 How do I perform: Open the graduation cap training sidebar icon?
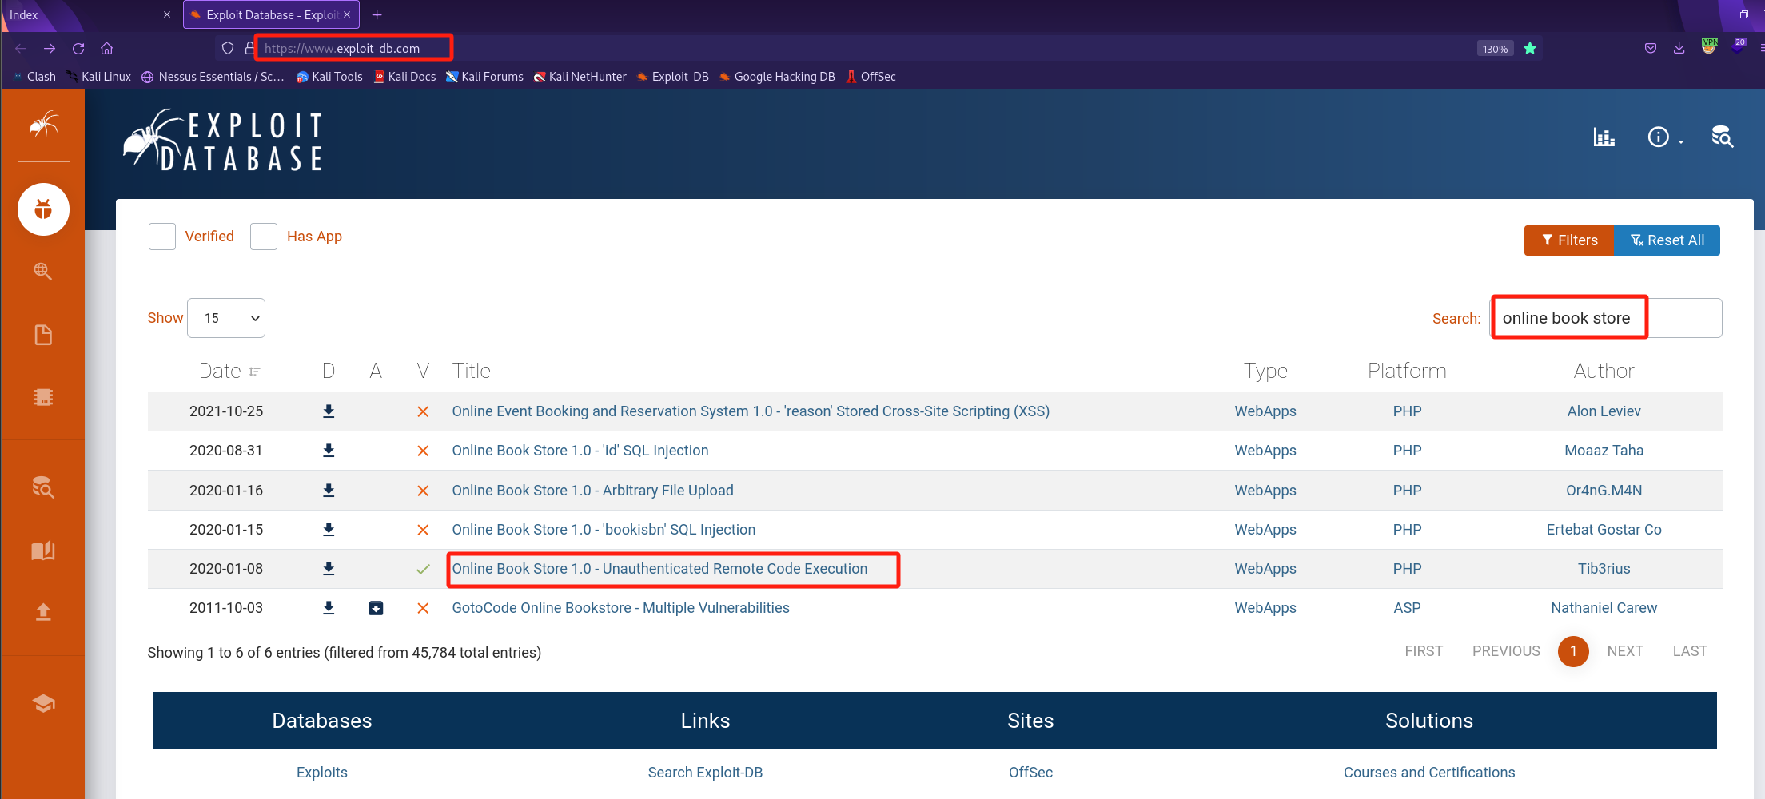click(43, 703)
